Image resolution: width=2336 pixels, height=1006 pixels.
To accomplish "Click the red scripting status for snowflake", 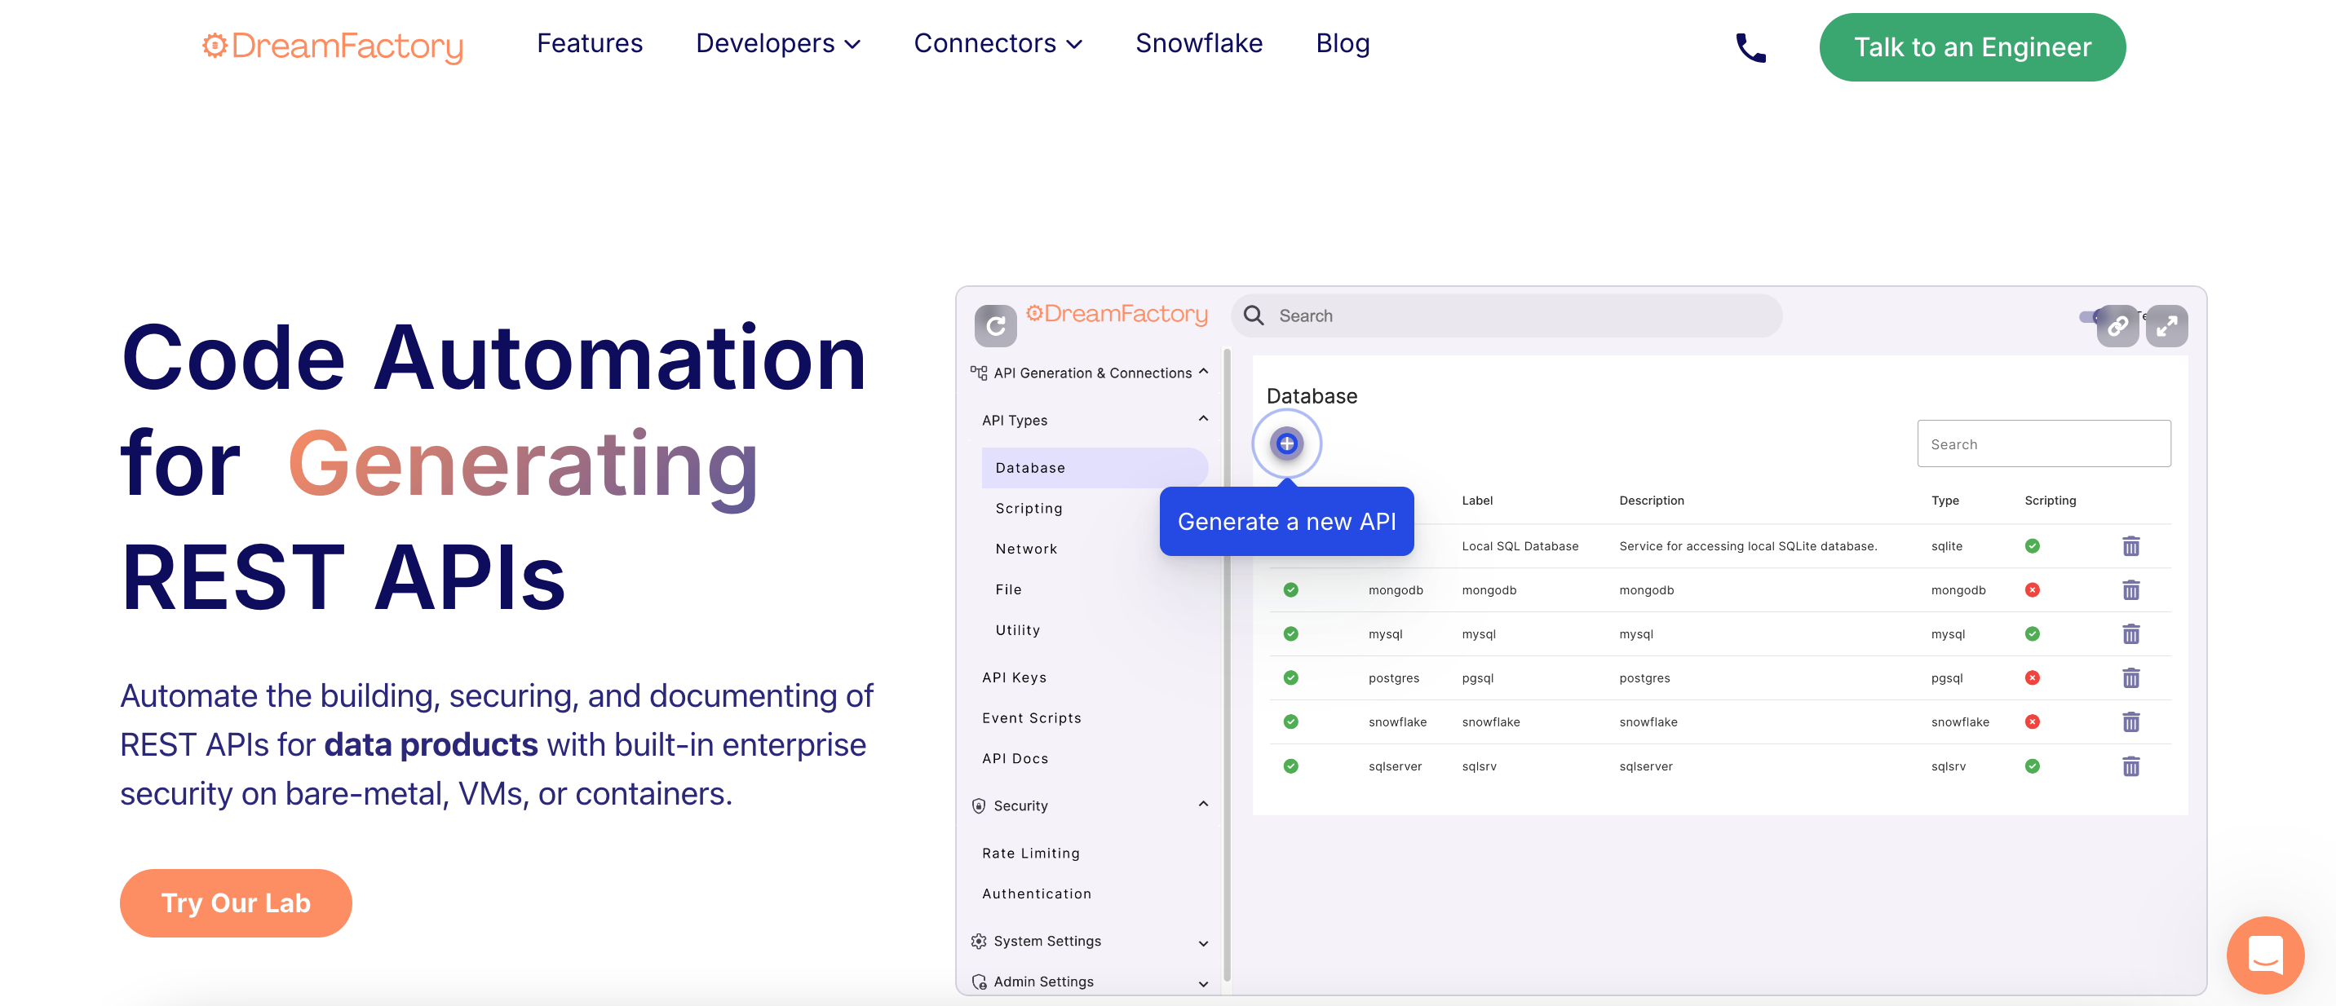I will coord(2033,721).
